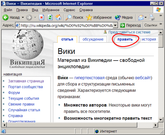Expand the Ссылки links bar chevron
Screen dimensions: 165x135
161,24
